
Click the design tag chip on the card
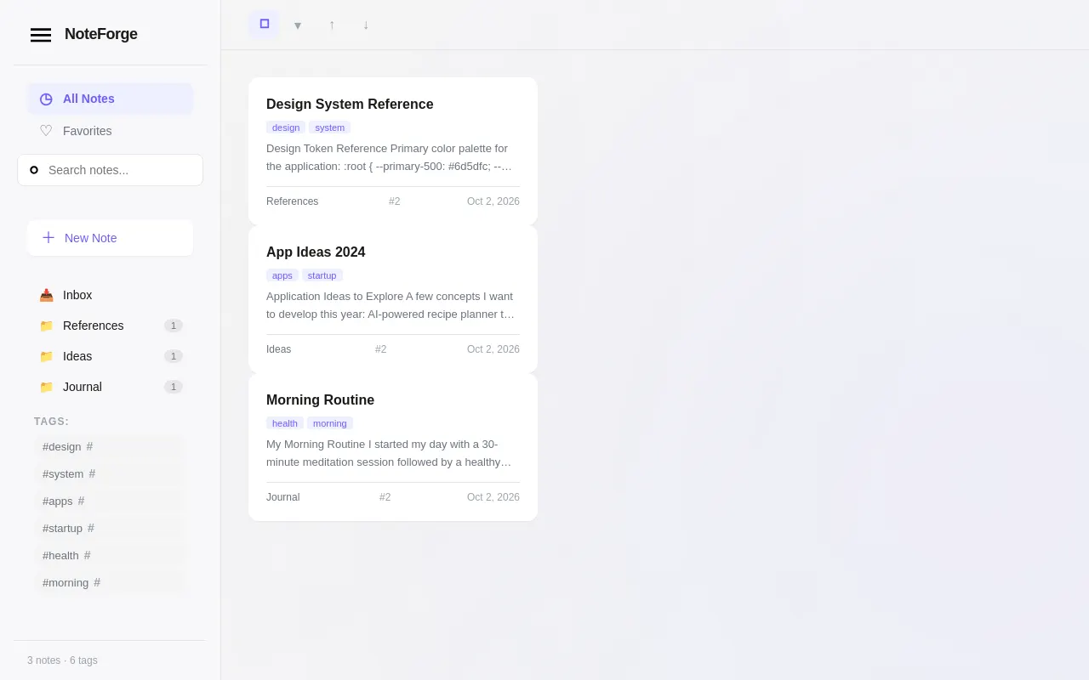click(x=286, y=127)
